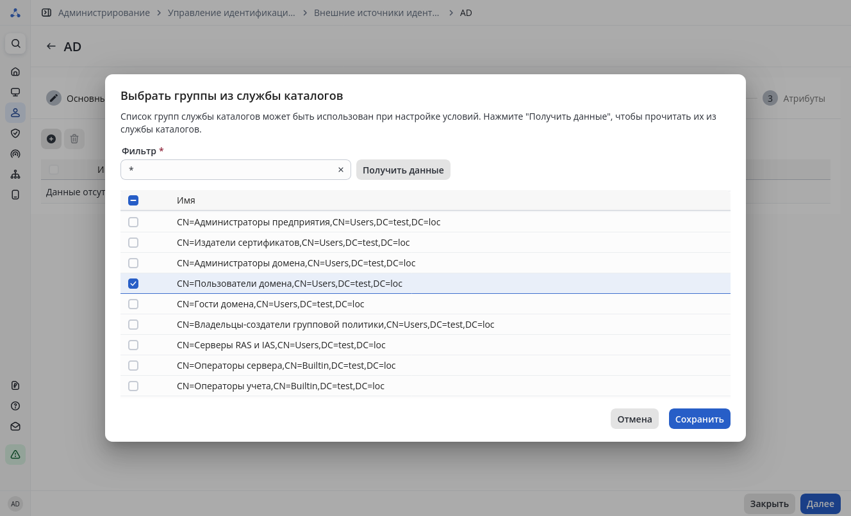The image size is (851, 516).
Task: Toggle the select-all checkbox beside Имя header
Action: (x=133, y=200)
